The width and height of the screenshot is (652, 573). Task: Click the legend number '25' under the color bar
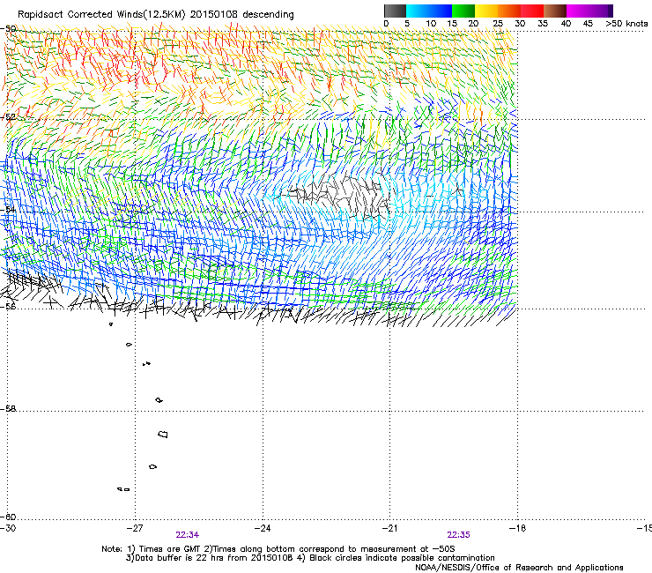(498, 24)
